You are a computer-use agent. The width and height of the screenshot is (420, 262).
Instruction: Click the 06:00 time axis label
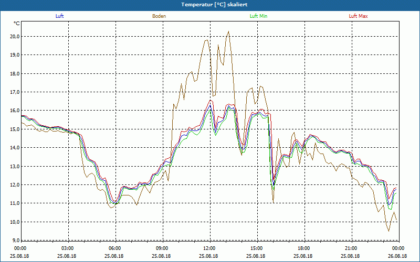(x=114, y=248)
